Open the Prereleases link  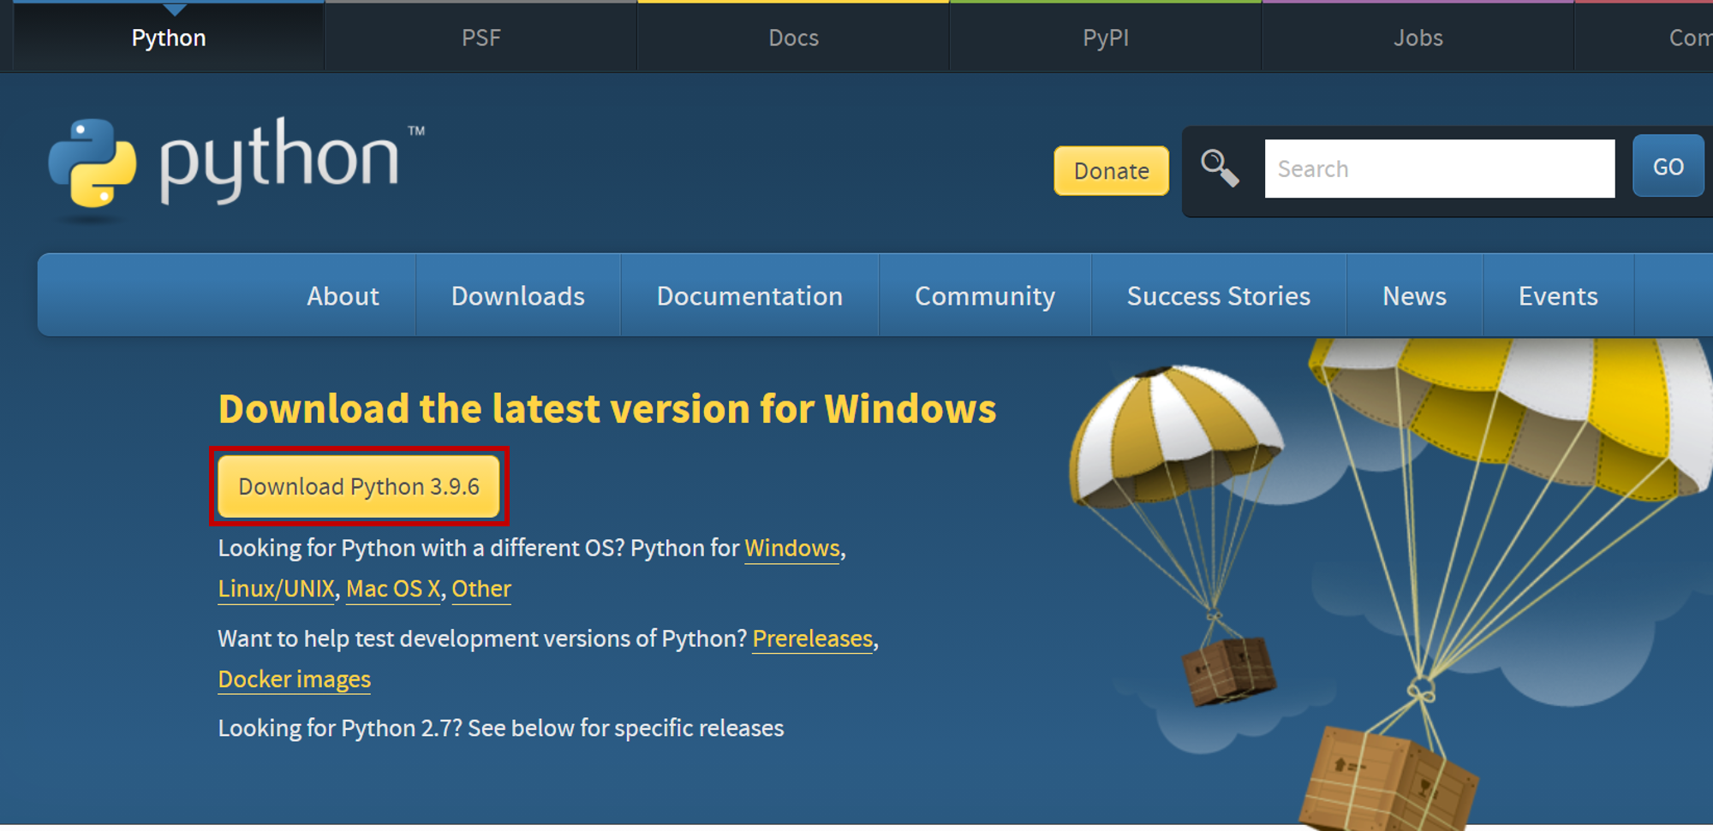pos(813,638)
